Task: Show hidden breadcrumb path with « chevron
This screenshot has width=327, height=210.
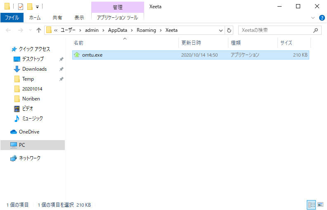Action: click(56, 30)
